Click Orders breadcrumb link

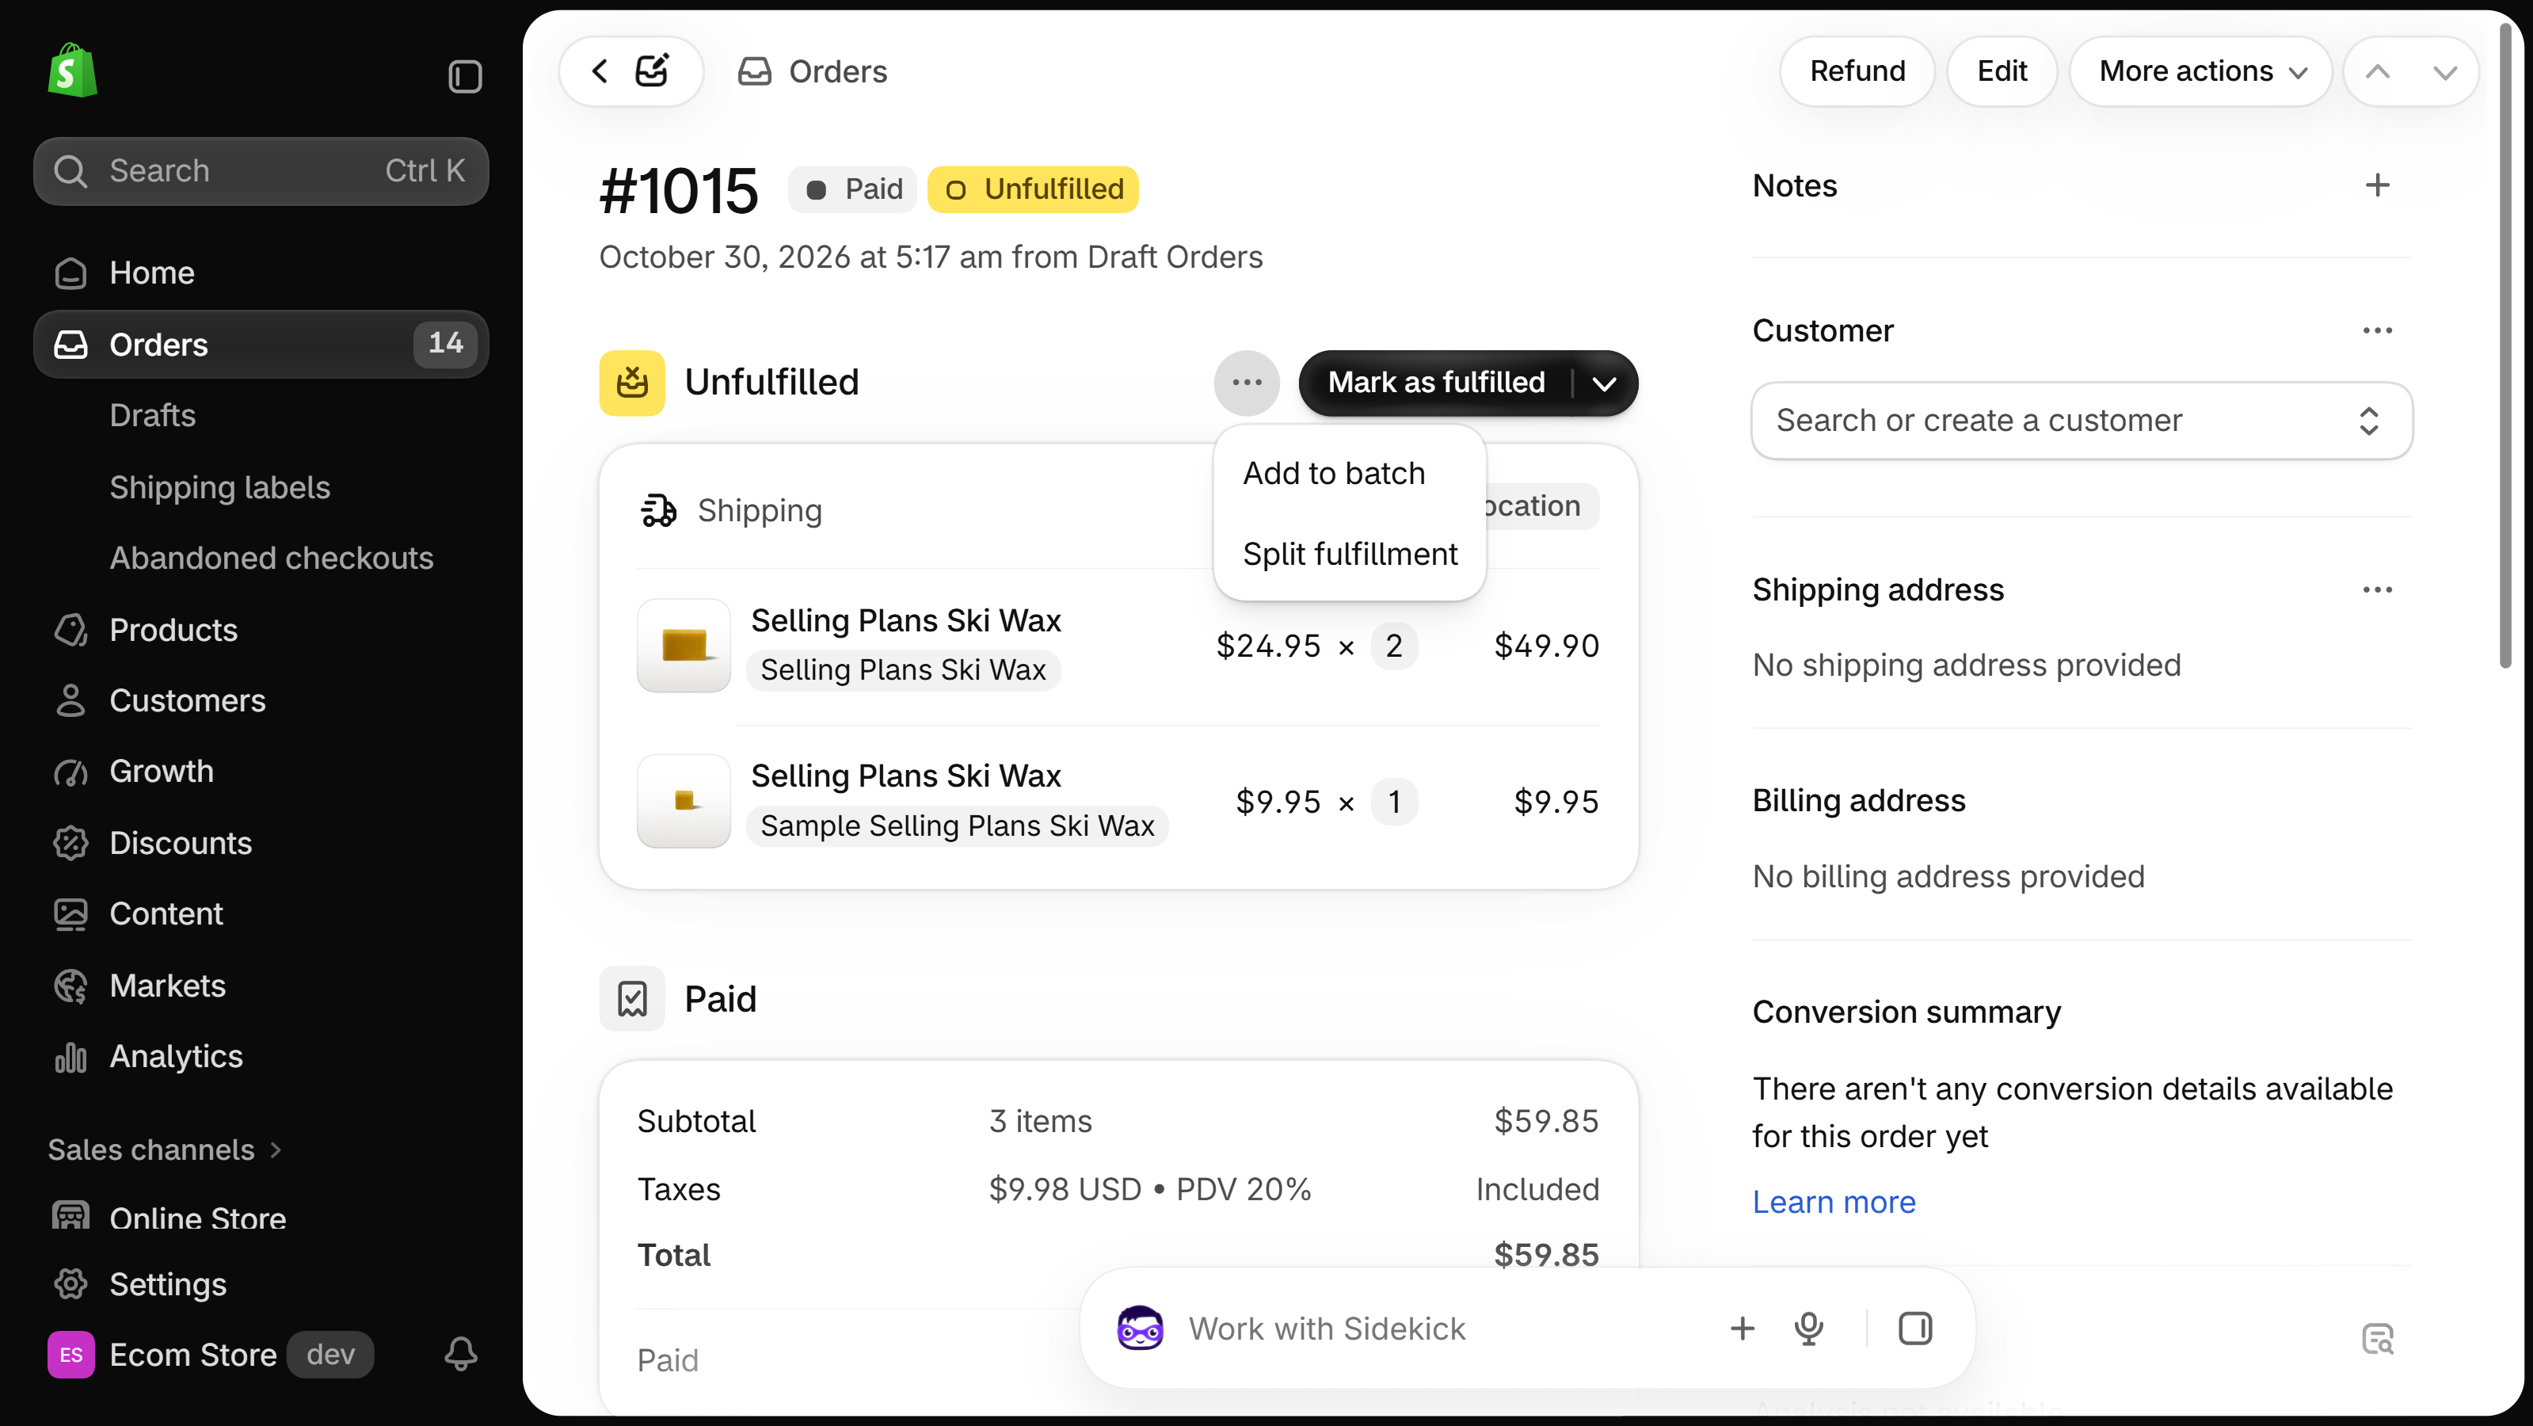pyautogui.click(x=838, y=72)
